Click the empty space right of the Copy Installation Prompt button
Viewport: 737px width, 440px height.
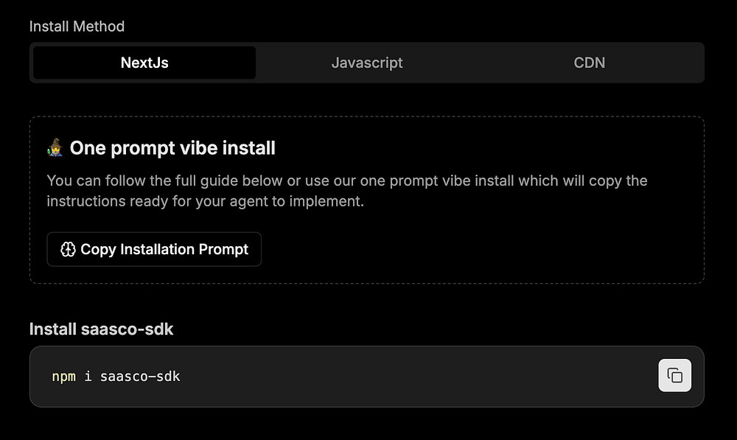pyautogui.click(x=480, y=249)
